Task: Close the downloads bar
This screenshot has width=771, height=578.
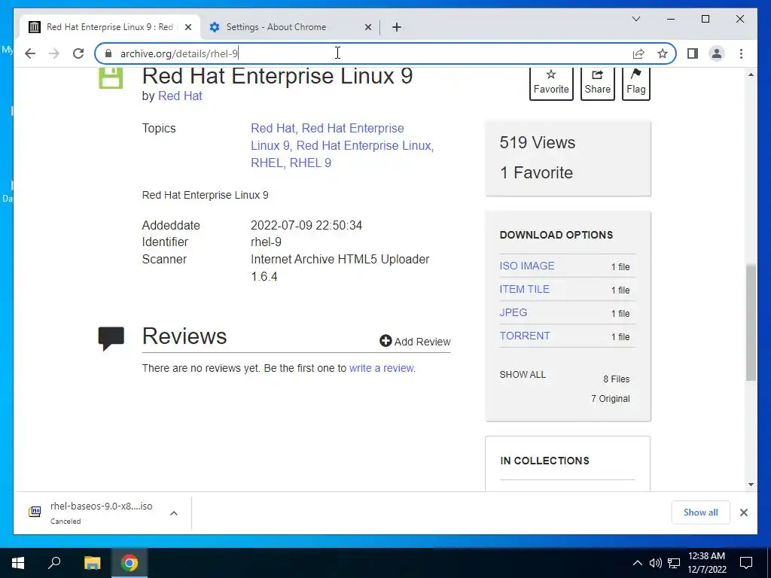Action: point(743,513)
